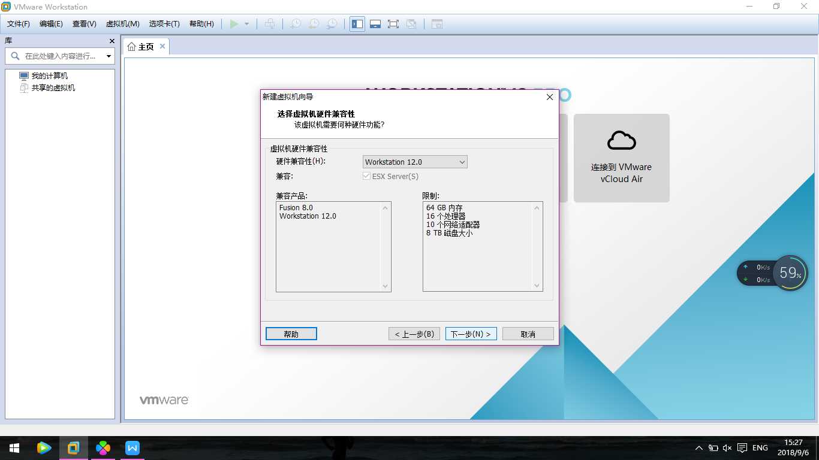Viewport: 819px width, 460px height.
Task: Click the 下一步(N) > button
Action: pyautogui.click(x=471, y=334)
